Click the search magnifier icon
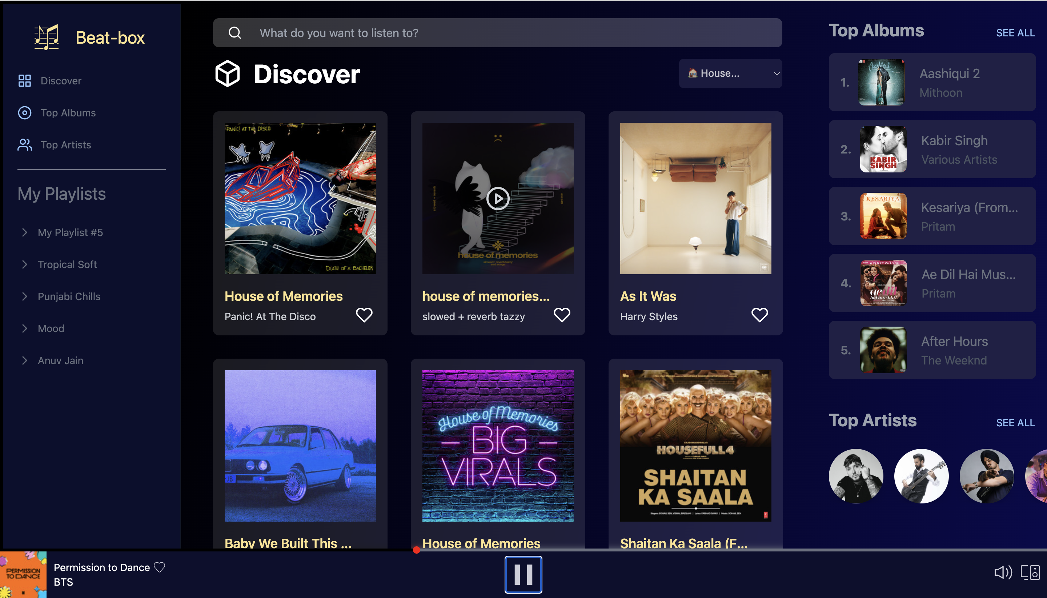The width and height of the screenshot is (1047, 598). point(235,33)
